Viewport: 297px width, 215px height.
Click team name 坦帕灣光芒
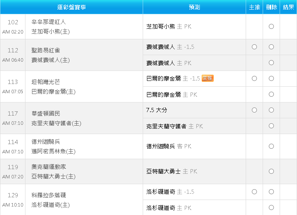click(46, 82)
